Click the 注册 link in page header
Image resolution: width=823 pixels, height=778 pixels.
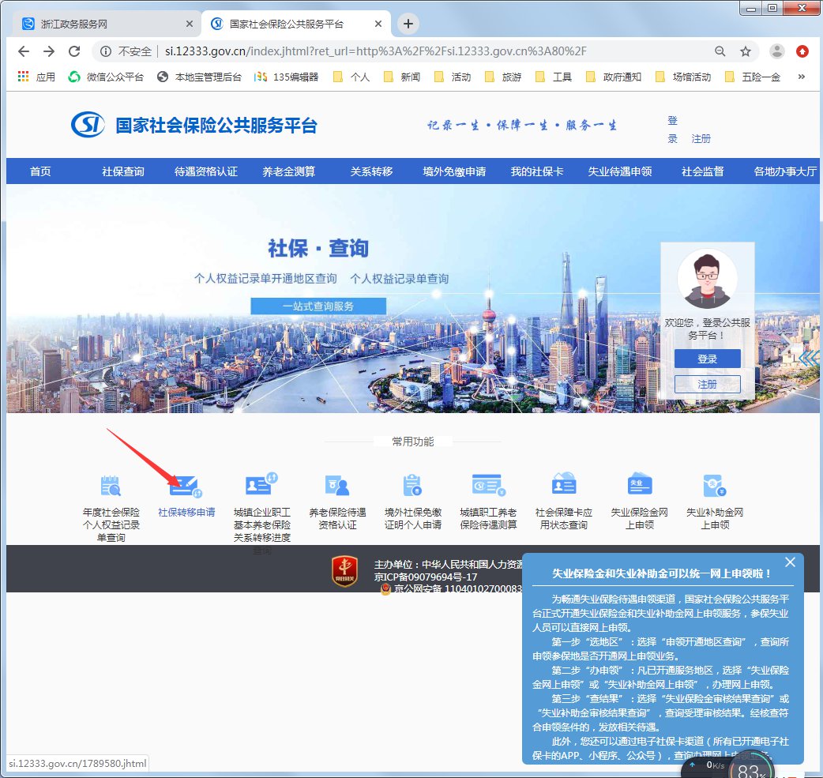[x=701, y=138]
